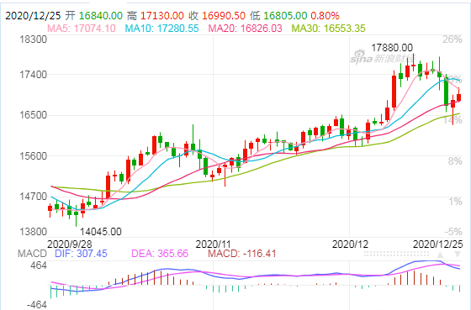The height and width of the screenshot is (310, 471).
Task: Click the MACD indicator title
Action: pyautogui.click(x=32, y=253)
